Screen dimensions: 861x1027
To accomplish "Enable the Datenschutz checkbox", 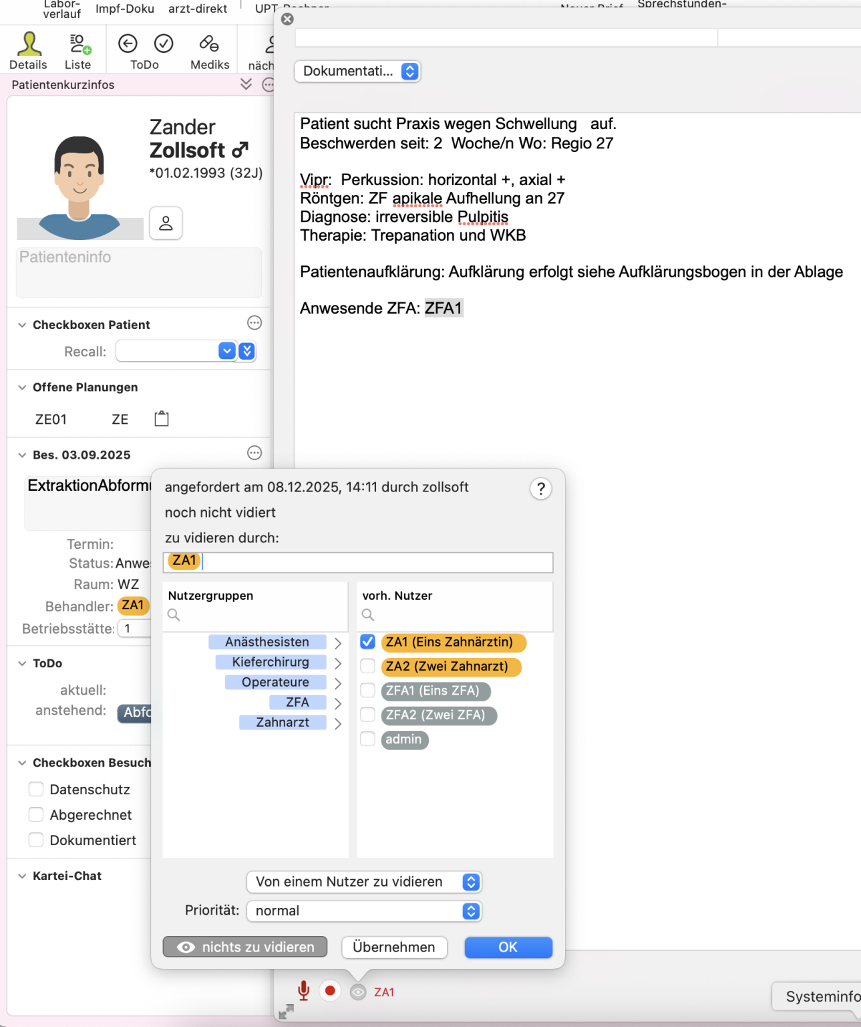I will pyautogui.click(x=36, y=790).
